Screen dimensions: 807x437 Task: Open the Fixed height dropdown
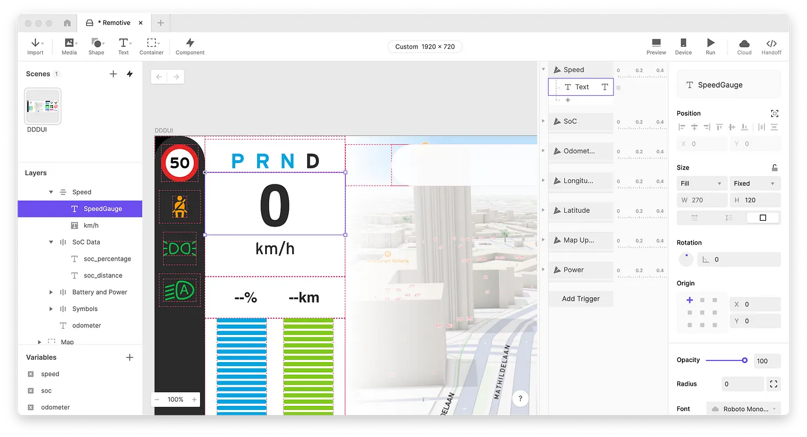(x=755, y=183)
